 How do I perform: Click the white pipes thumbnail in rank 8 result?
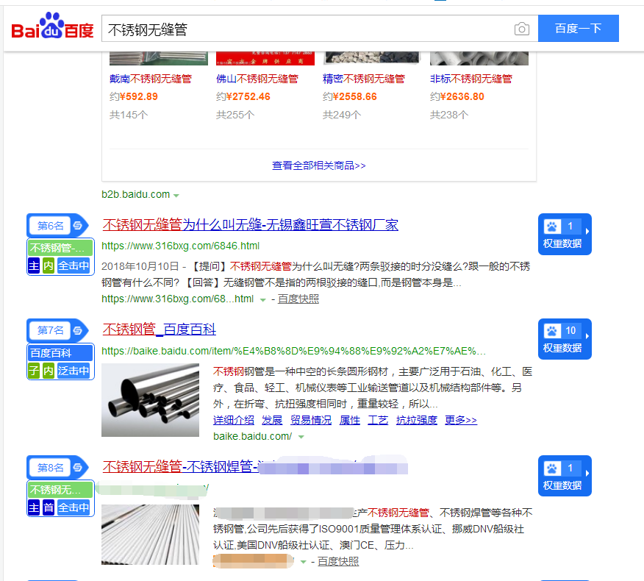pyautogui.click(x=150, y=535)
